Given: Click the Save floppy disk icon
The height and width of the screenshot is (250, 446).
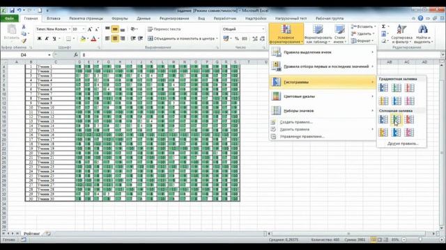Looking at the screenshot, I should tap(12, 10).
